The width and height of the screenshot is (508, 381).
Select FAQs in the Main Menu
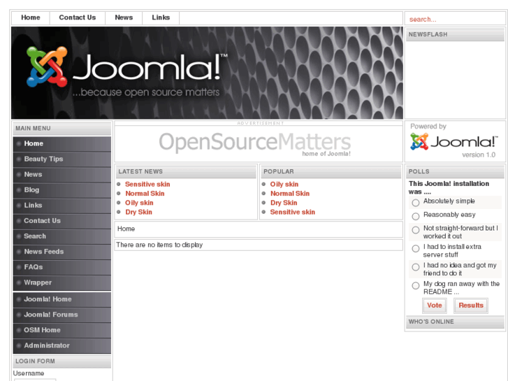[62, 267]
